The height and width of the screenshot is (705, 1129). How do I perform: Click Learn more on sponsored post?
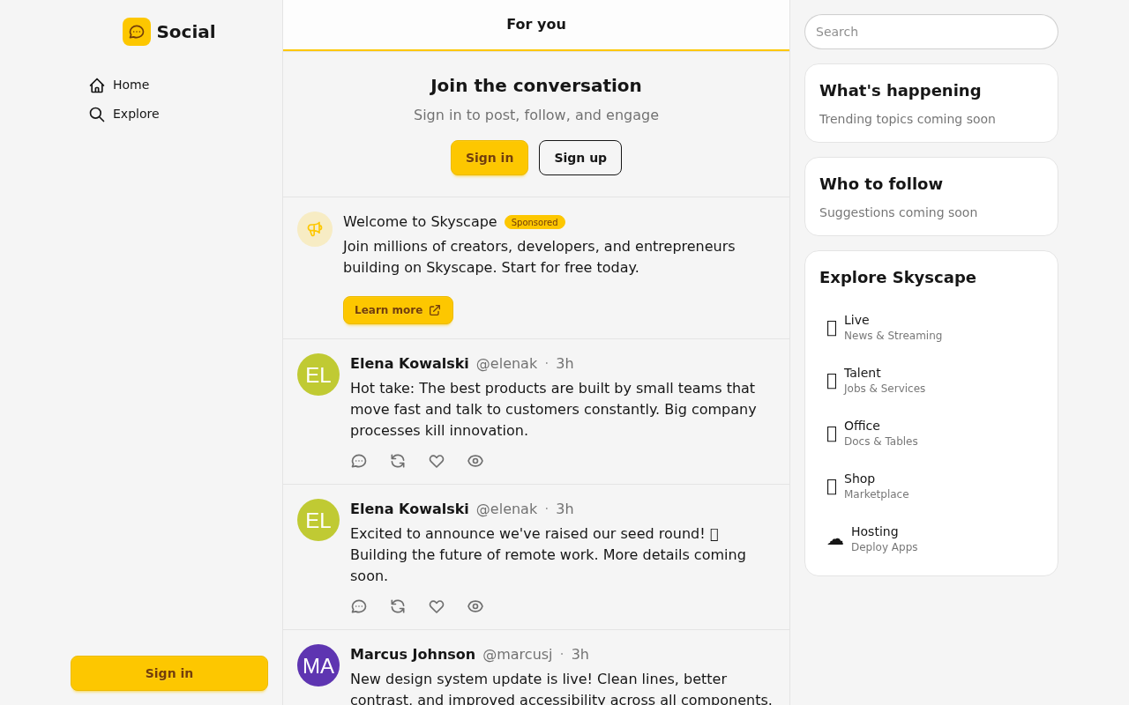coord(398,310)
